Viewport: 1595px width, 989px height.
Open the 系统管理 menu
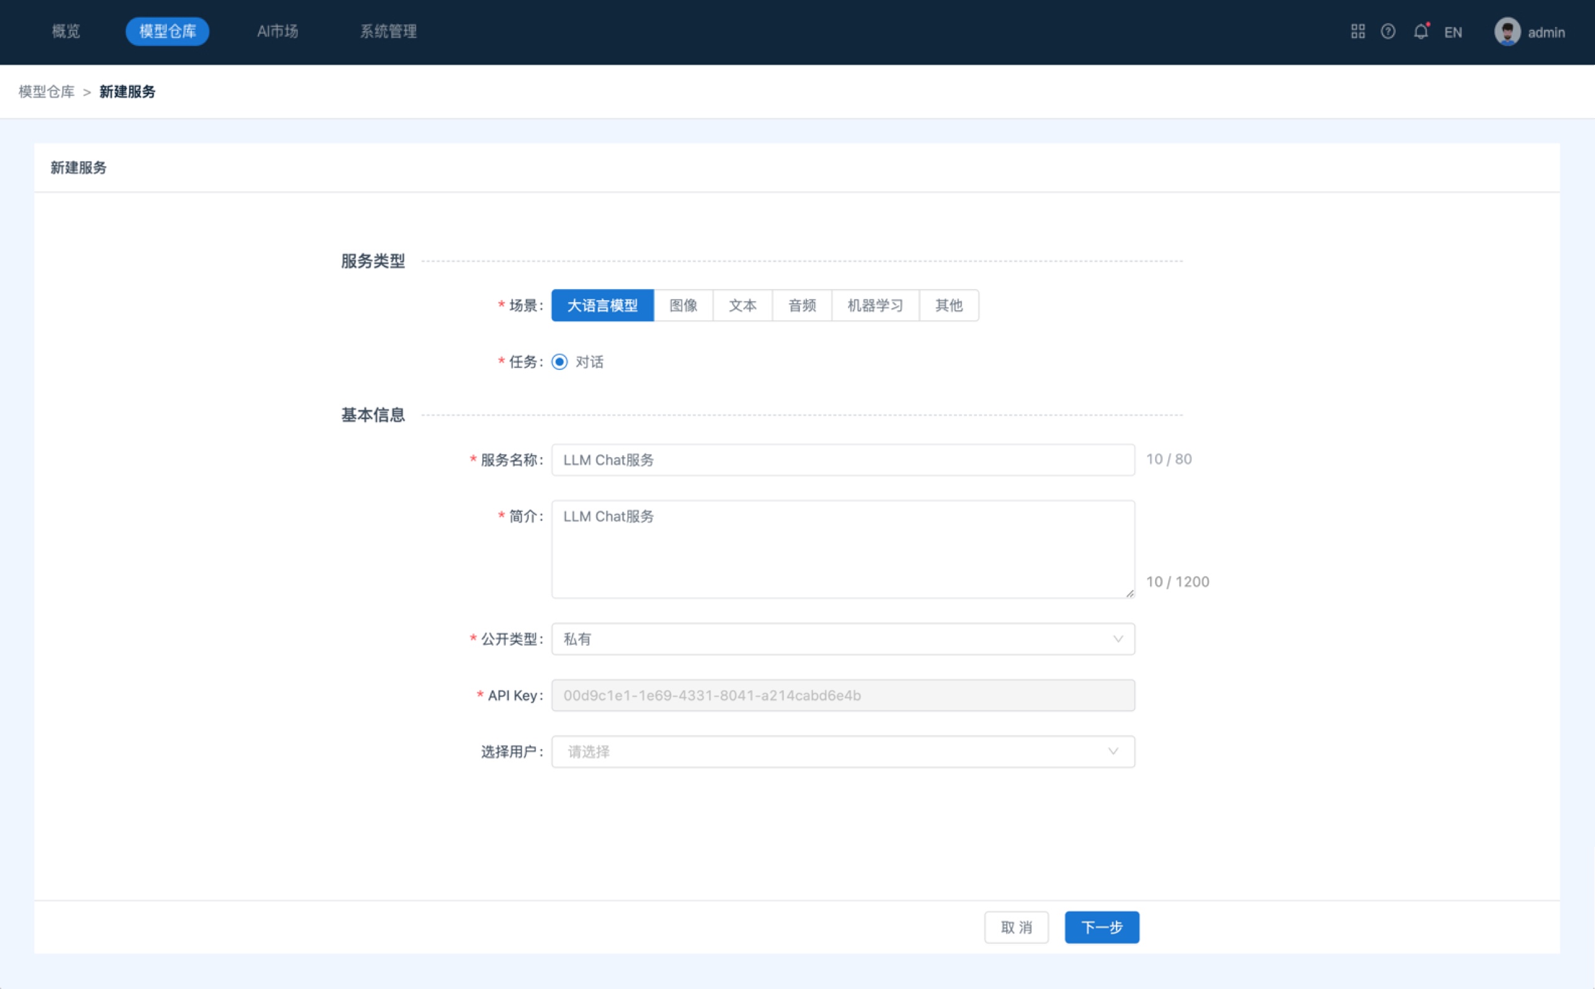(x=388, y=31)
